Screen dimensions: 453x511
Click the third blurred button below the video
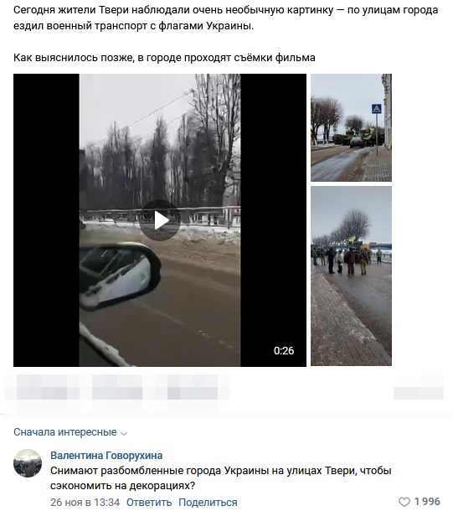coord(193,387)
